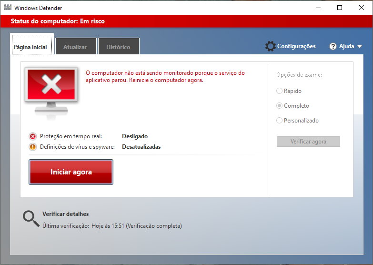Click the Verificar detalhes heading
373x265 pixels.
click(x=65, y=214)
